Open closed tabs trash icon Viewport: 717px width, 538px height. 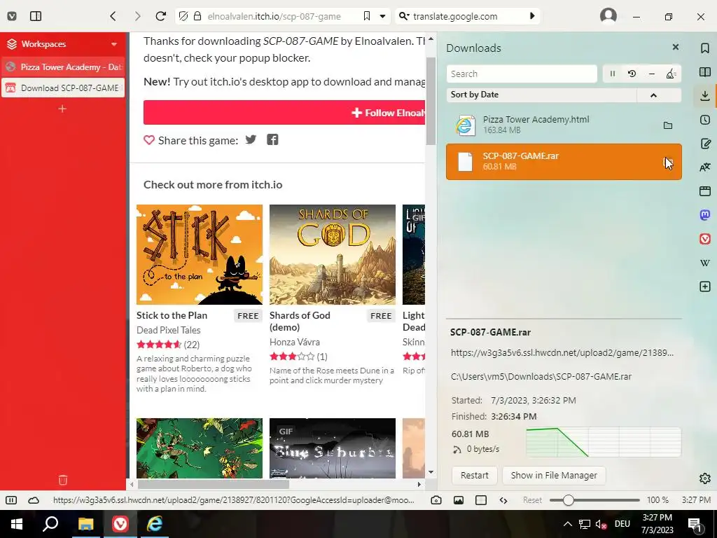(x=62, y=479)
